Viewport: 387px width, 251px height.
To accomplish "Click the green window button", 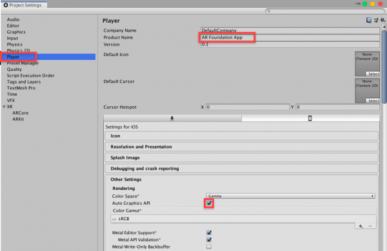I will click(x=365, y=4).
